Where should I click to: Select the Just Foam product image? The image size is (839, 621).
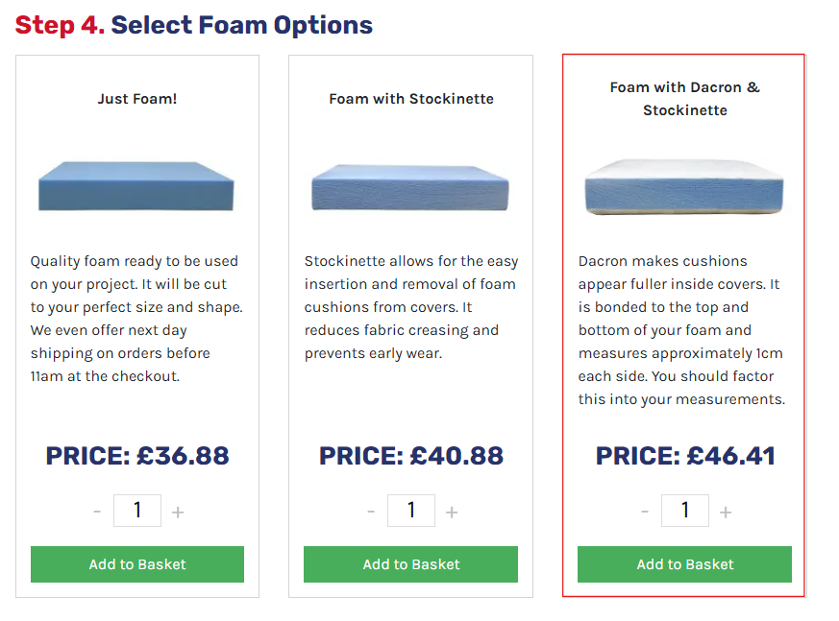click(136, 186)
